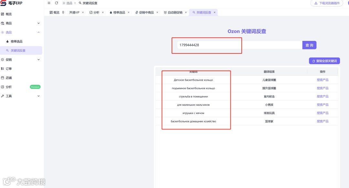Click 复制全部关键词 button
This screenshot has width=349, height=188.
[x=324, y=61]
